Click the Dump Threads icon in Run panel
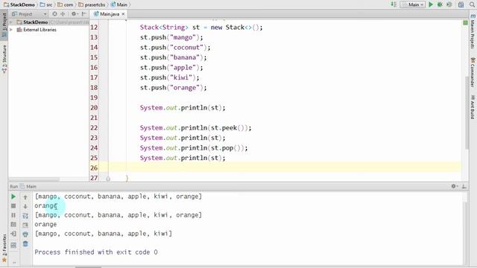The height and width of the screenshot is (268, 477). pyautogui.click(x=13, y=225)
